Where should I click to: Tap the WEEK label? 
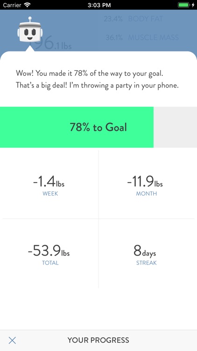(50, 194)
